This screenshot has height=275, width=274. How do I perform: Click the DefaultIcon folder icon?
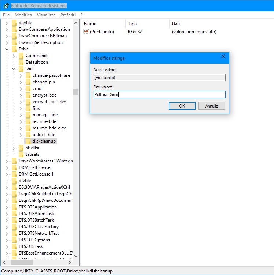pos(21,62)
